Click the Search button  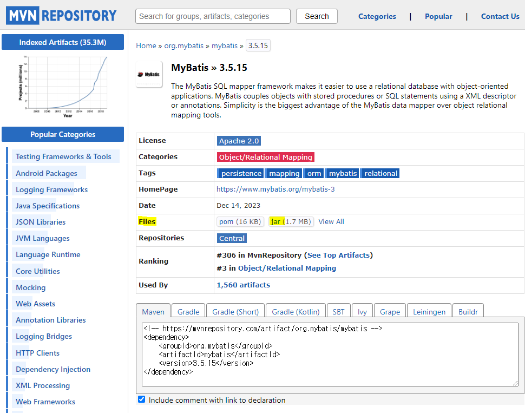(317, 16)
